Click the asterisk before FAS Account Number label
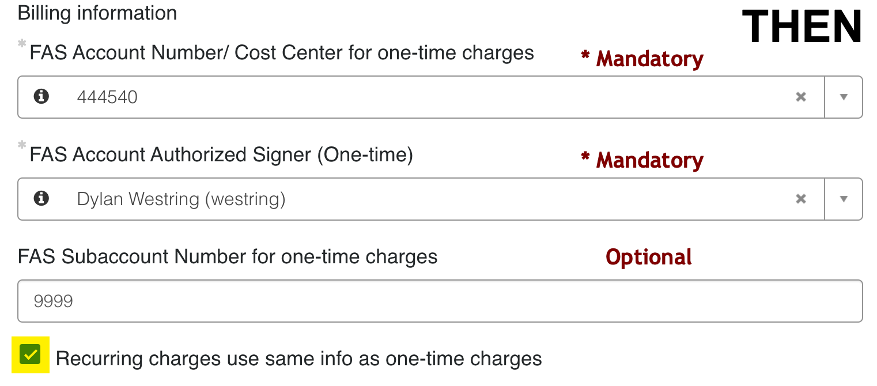 point(22,43)
